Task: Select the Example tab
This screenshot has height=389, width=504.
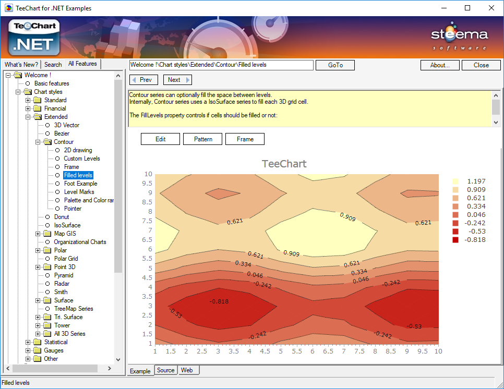Action: pyautogui.click(x=140, y=371)
